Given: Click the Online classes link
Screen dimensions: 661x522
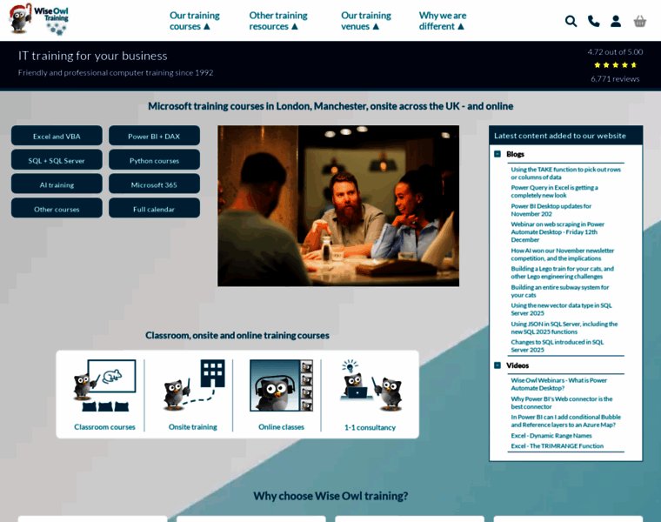Looking at the screenshot, I should [281, 427].
